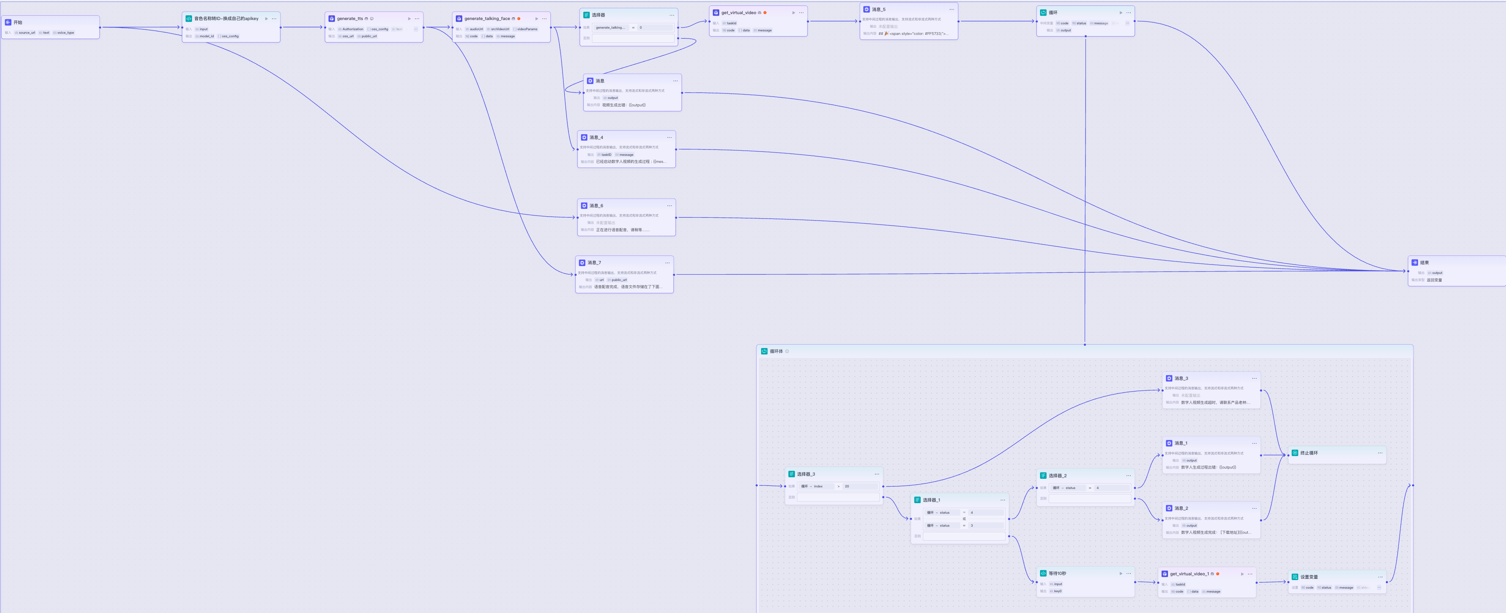Select the 结束 end node title

click(x=1425, y=263)
